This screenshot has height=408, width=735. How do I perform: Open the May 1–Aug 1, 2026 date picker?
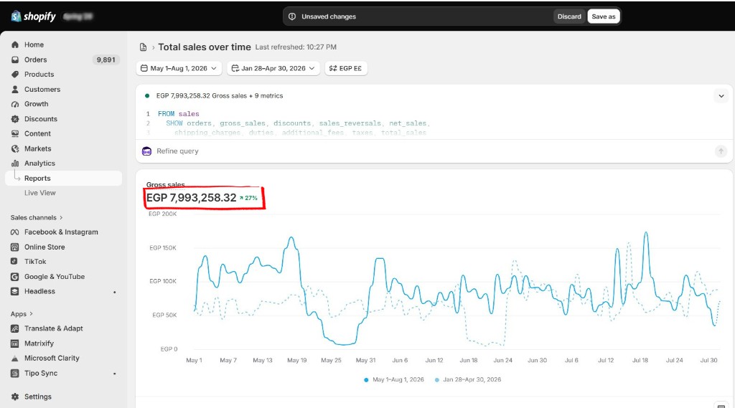[179, 68]
